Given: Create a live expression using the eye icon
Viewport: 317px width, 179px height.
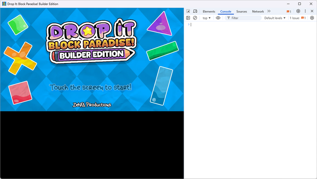Looking at the screenshot, I should pyautogui.click(x=218, y=18).
